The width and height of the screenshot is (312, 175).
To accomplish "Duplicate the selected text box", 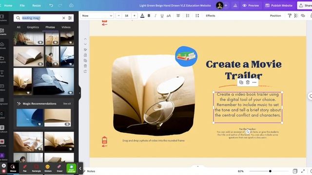I will point(241,82).
